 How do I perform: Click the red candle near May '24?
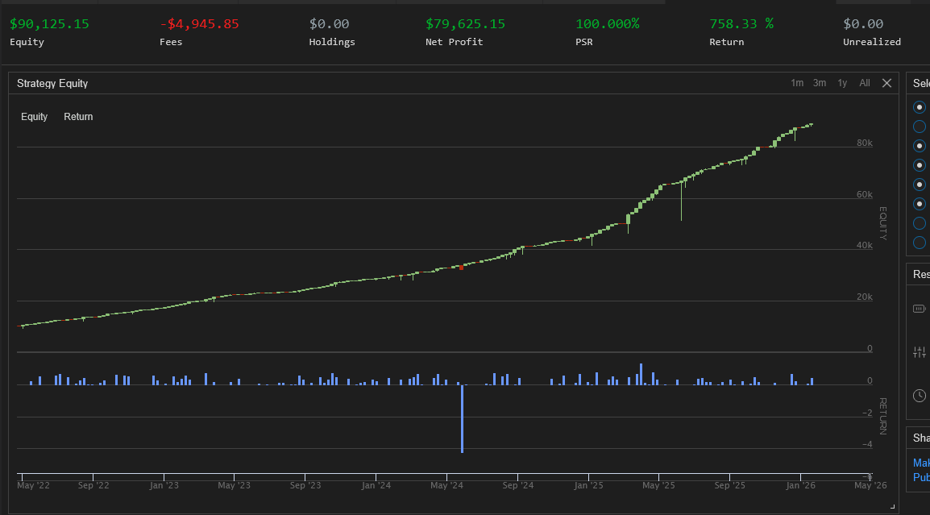coord(462,268)
